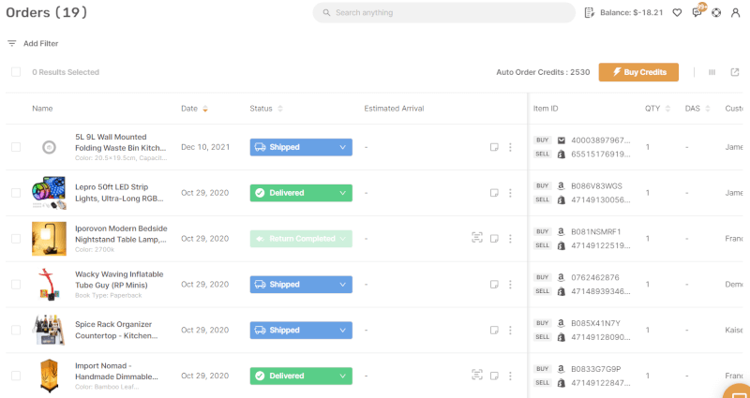Tick the checkbox for Folding Waste Bin order
The image size is (750, 398).
[x=16, y=147]
